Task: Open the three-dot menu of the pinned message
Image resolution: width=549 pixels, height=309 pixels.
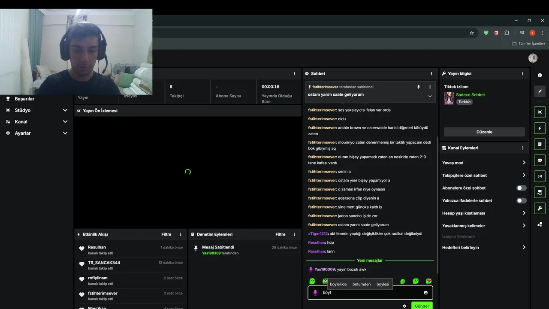Action: click(430, 87)
